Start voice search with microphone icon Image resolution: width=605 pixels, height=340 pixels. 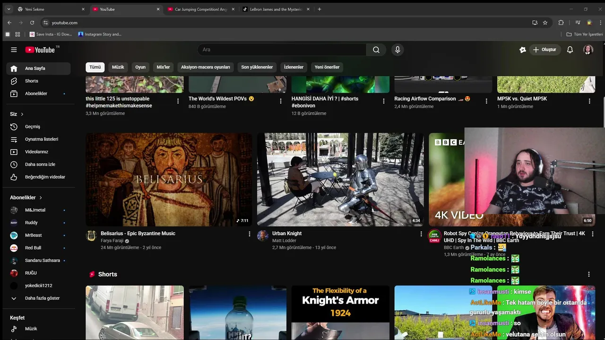(x=398, y=50)
